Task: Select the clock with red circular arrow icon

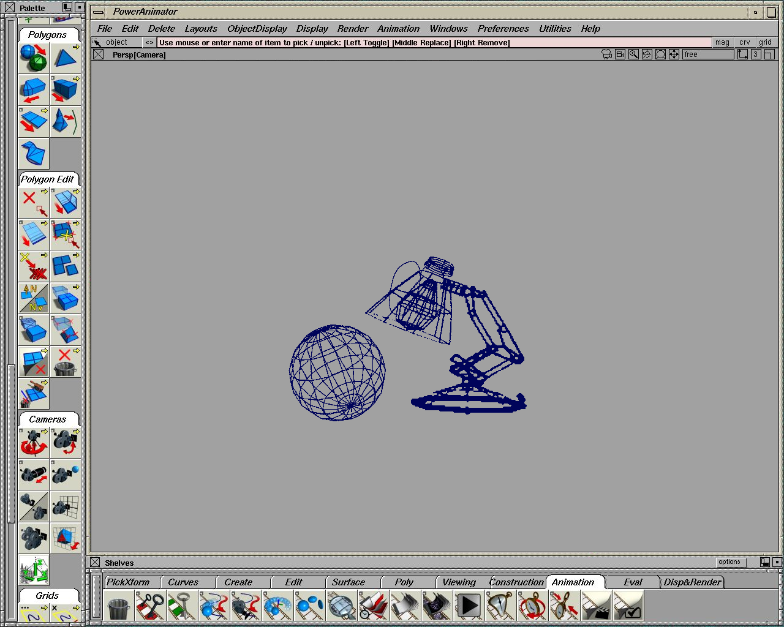Action: point(533,606)
